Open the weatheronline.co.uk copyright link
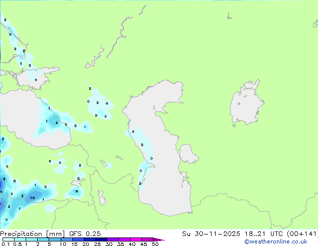This screenshot has width=318, height=246. click(276, 241)
